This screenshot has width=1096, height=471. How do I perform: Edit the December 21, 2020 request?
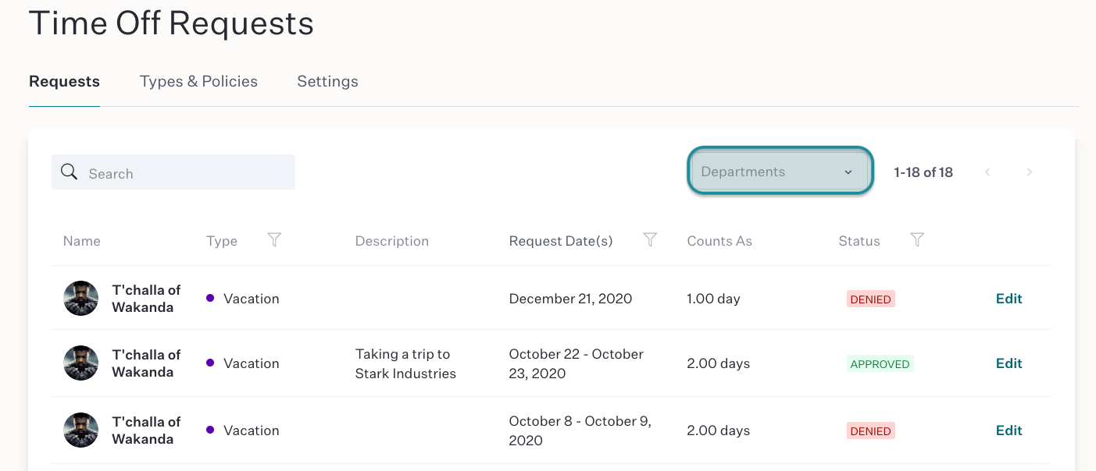(1009, 299)
